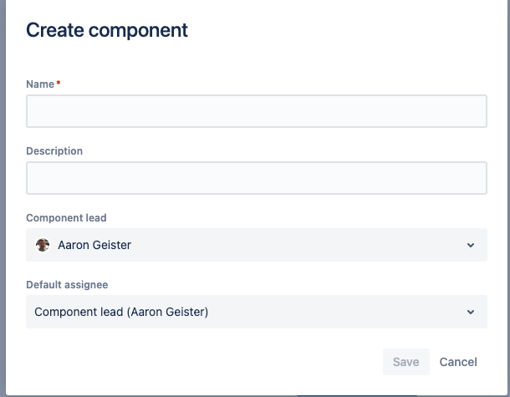The image size is (510, 397).
Task: Cancel the Create component dialog
Action: click(x=458, y=362)
